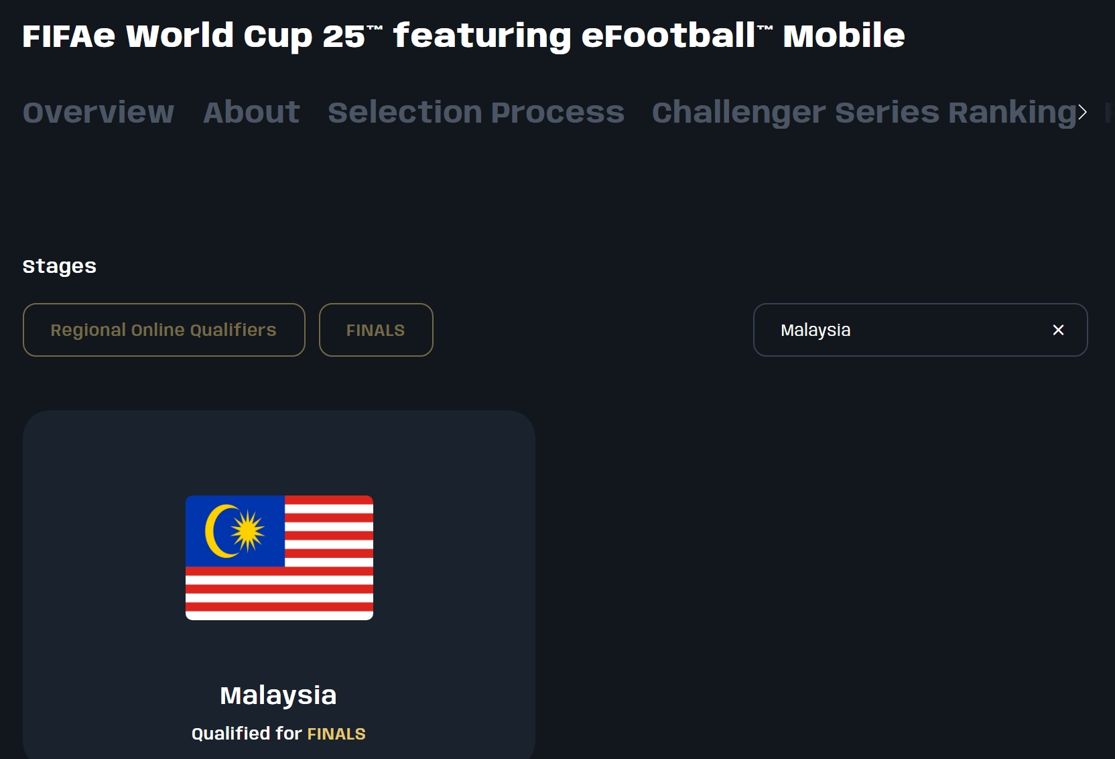Click the Stages section heading
Image resolution: width=1115 pixels, height=759 pixels.
tap(60, 266)
